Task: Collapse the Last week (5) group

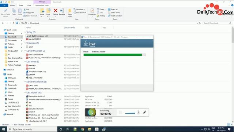Action: tap(25, 62)
